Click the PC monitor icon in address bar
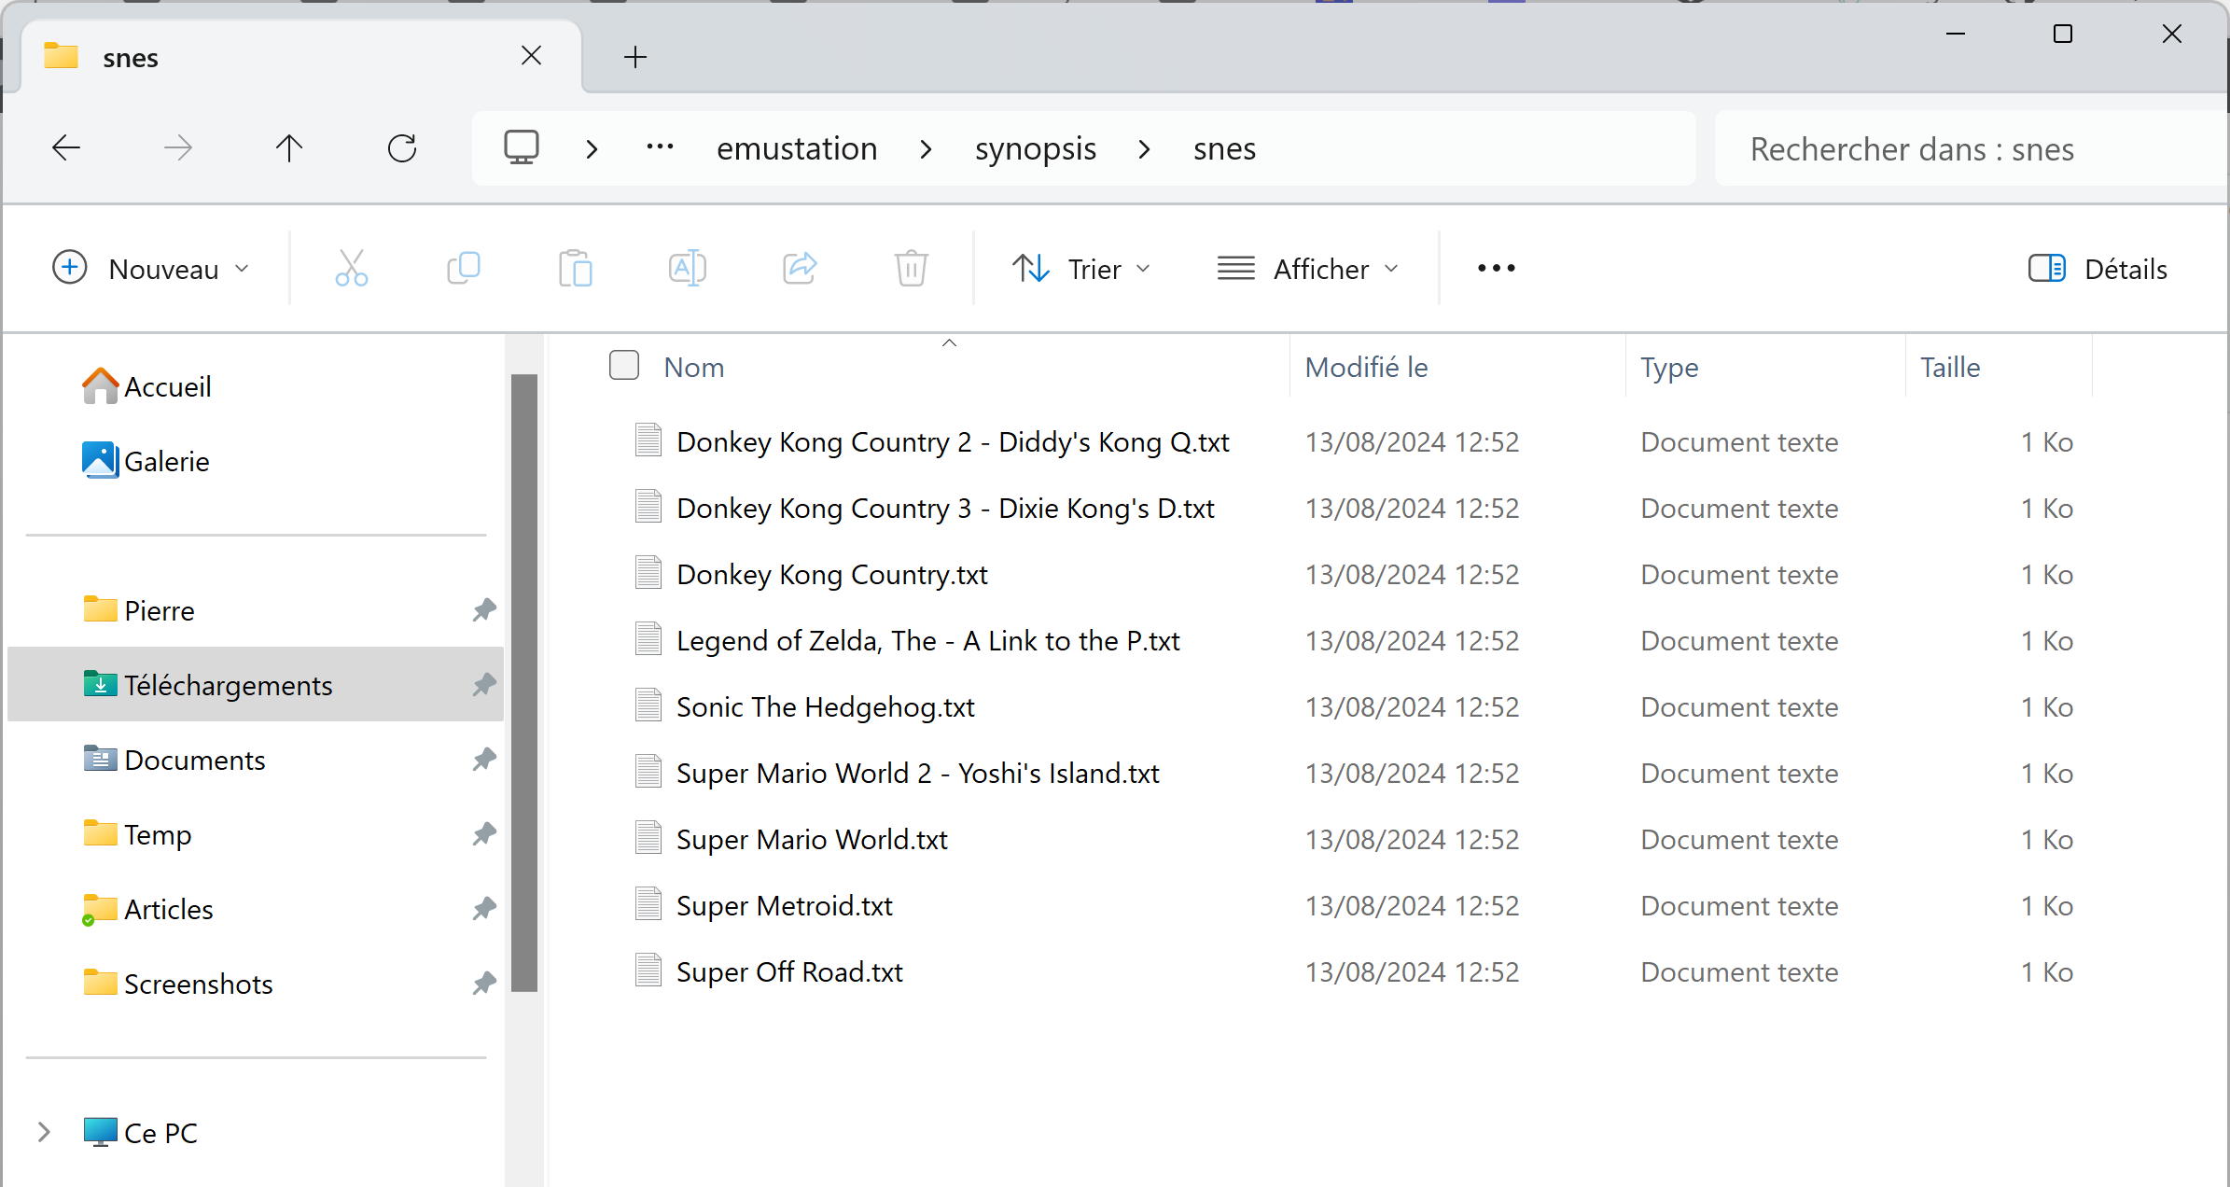 (522, 147)
